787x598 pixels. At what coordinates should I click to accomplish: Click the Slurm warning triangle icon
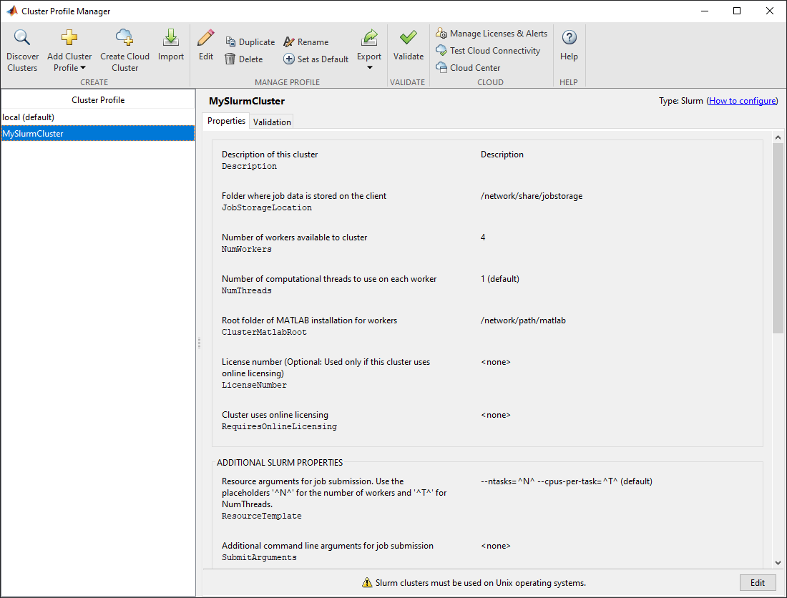367,582
